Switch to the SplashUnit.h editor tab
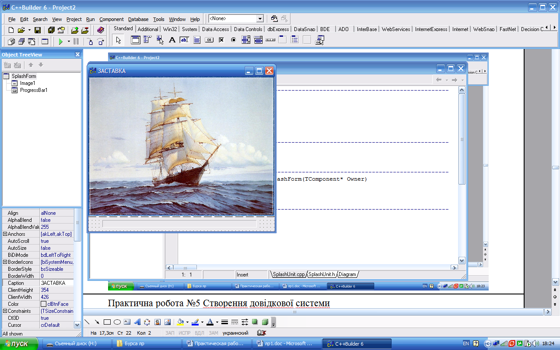The width and height of the screenshot is (560, 350). 321,274
